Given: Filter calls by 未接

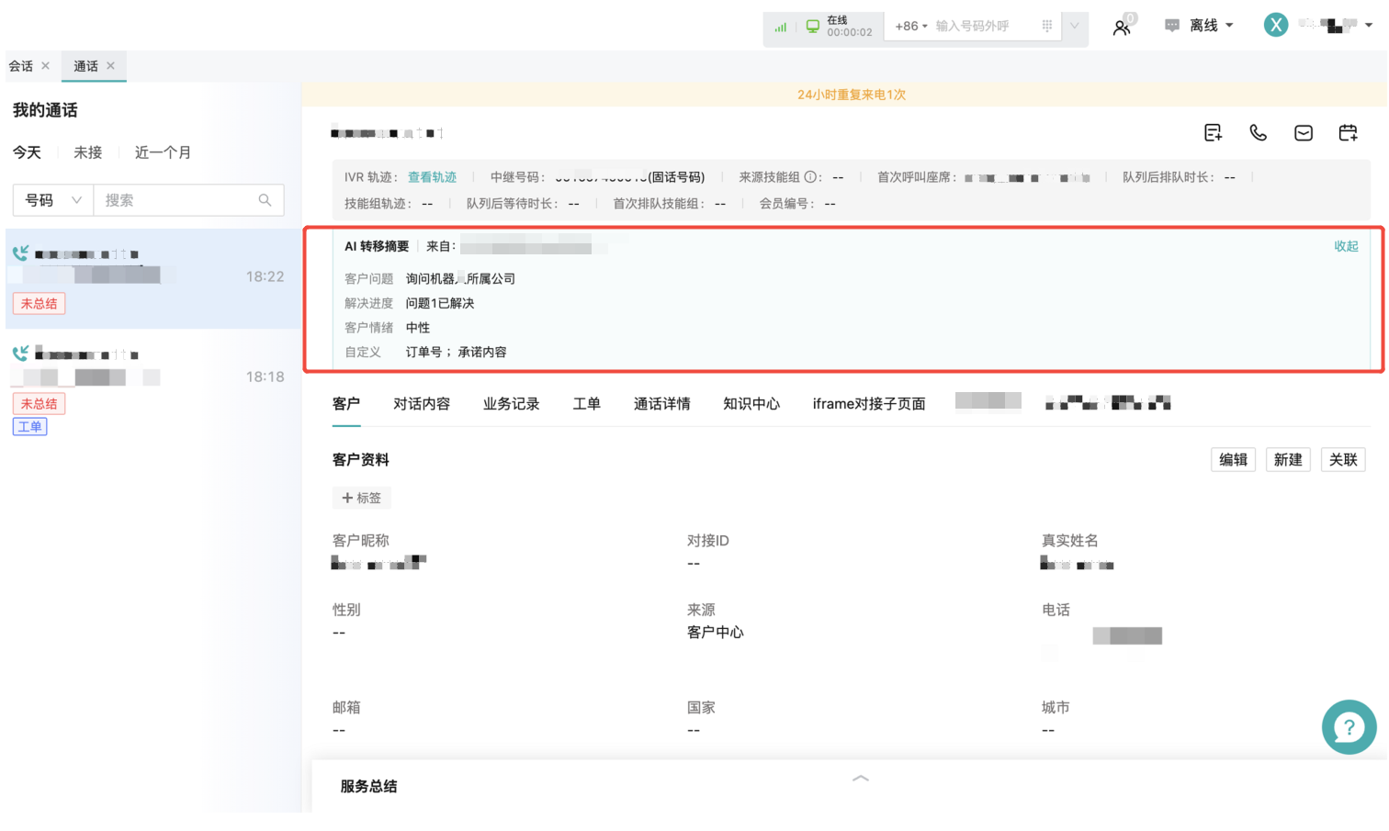Looking at the screenshot, I should [88, 152].
